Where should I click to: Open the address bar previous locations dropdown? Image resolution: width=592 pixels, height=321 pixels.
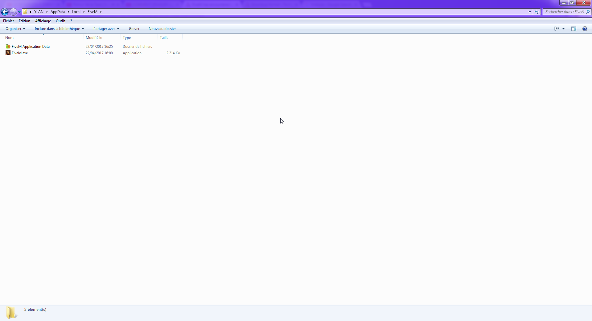coord(530,12)
